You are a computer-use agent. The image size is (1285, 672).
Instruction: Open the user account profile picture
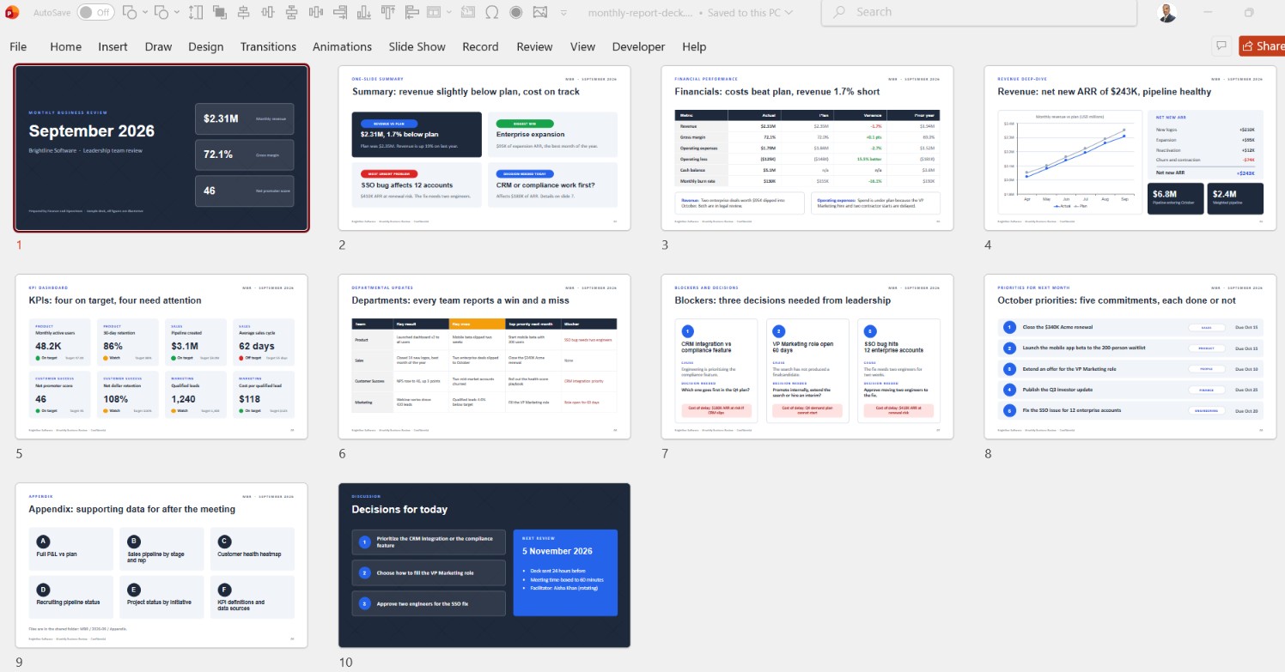click(1167, 12)
